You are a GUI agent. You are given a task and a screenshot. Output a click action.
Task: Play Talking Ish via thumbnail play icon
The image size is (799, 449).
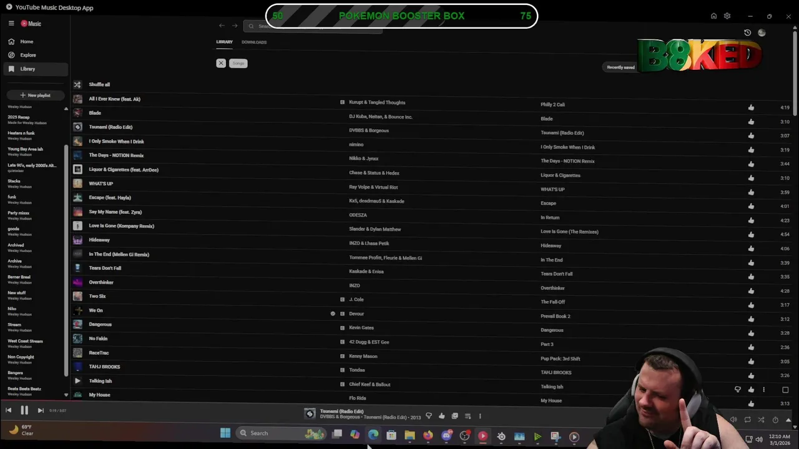[77, 380]
